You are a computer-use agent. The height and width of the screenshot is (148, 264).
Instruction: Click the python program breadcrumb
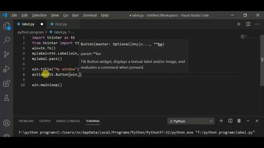[x=31, y=32]
